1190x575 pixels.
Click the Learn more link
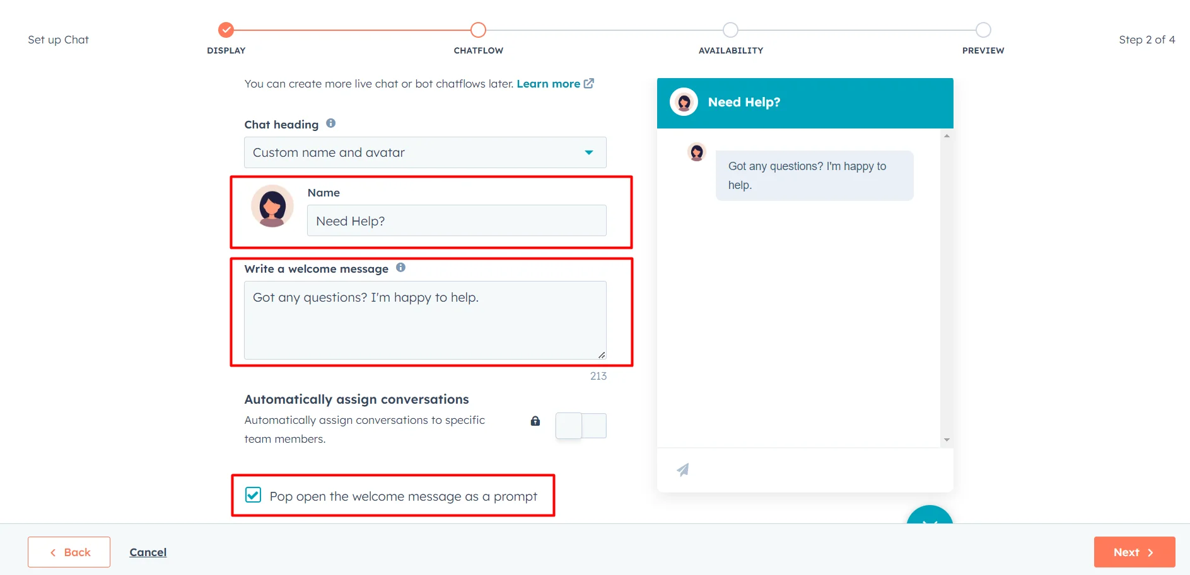548,83
